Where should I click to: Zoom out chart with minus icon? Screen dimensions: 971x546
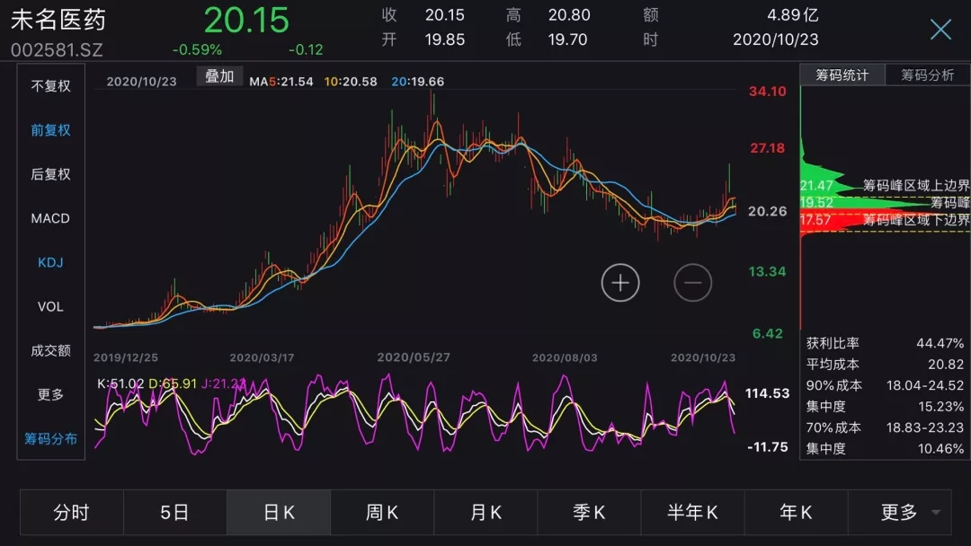click(693, 283)
